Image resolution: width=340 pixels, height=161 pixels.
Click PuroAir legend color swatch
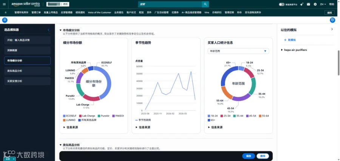(x=99, y=116)
